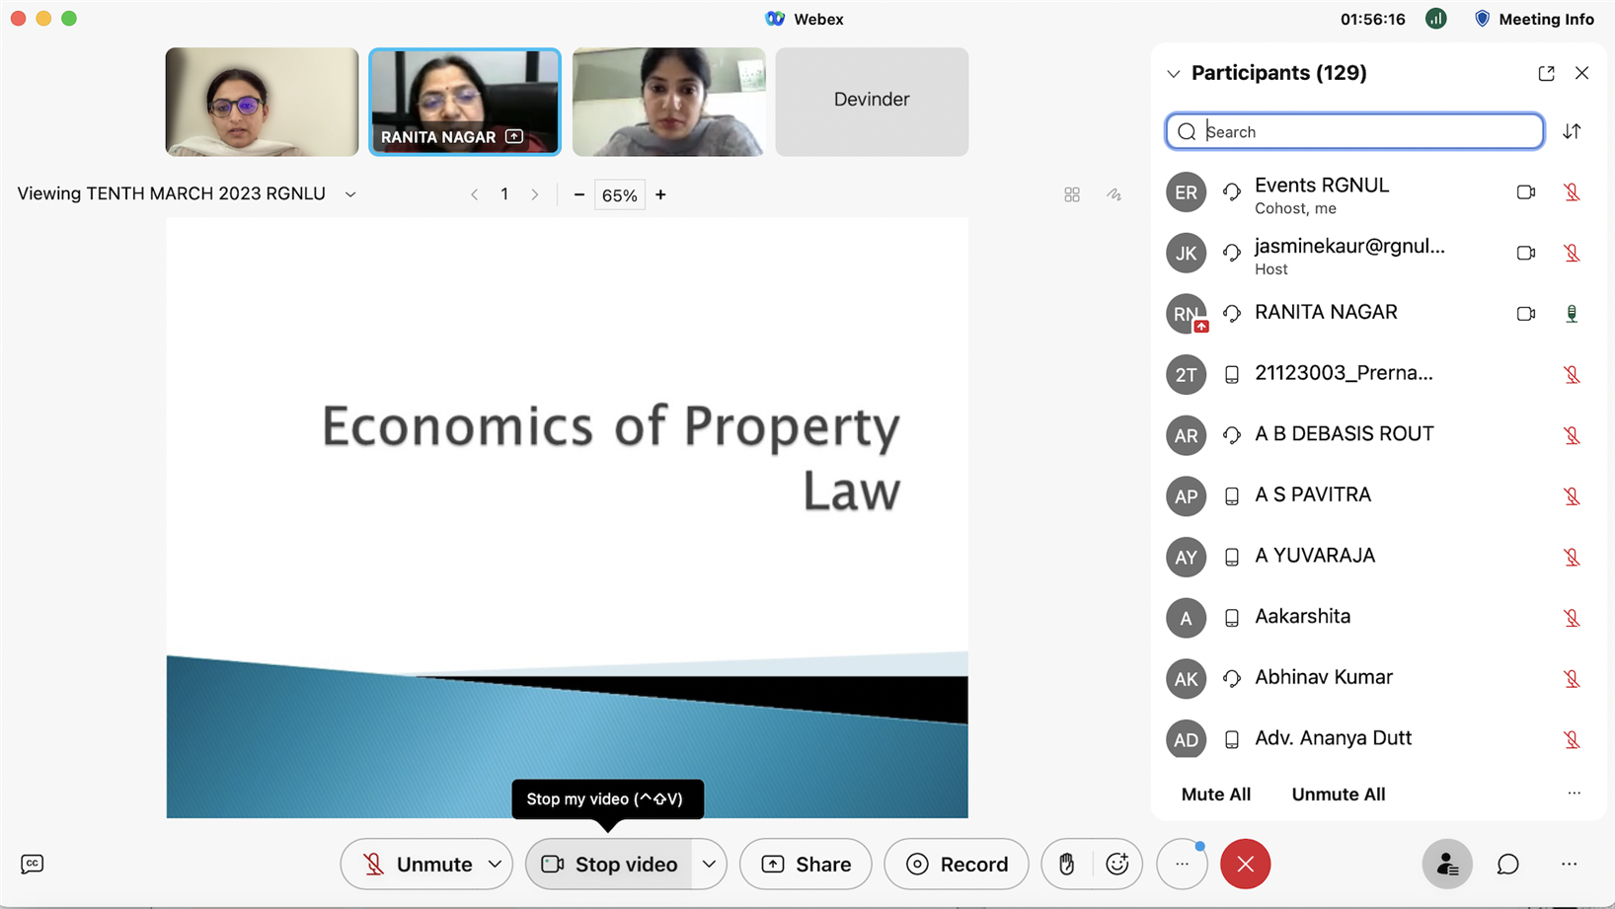Open reactions smiley icon
1615x909 pixels.
coord(1117,864)
